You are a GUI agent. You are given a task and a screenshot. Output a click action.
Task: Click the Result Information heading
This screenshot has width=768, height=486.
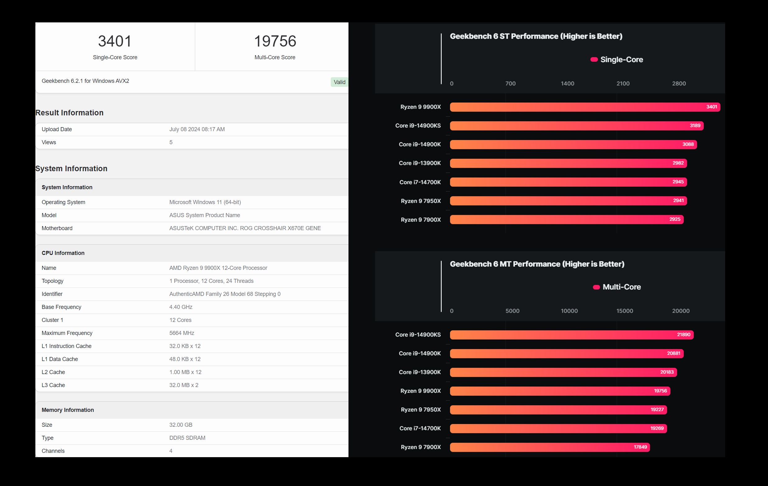tap(69, 113)
